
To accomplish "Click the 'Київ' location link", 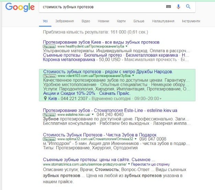I will point(53,99).
